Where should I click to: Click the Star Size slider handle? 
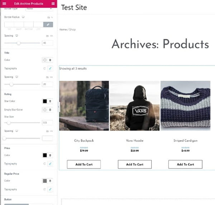coord(9,122)
